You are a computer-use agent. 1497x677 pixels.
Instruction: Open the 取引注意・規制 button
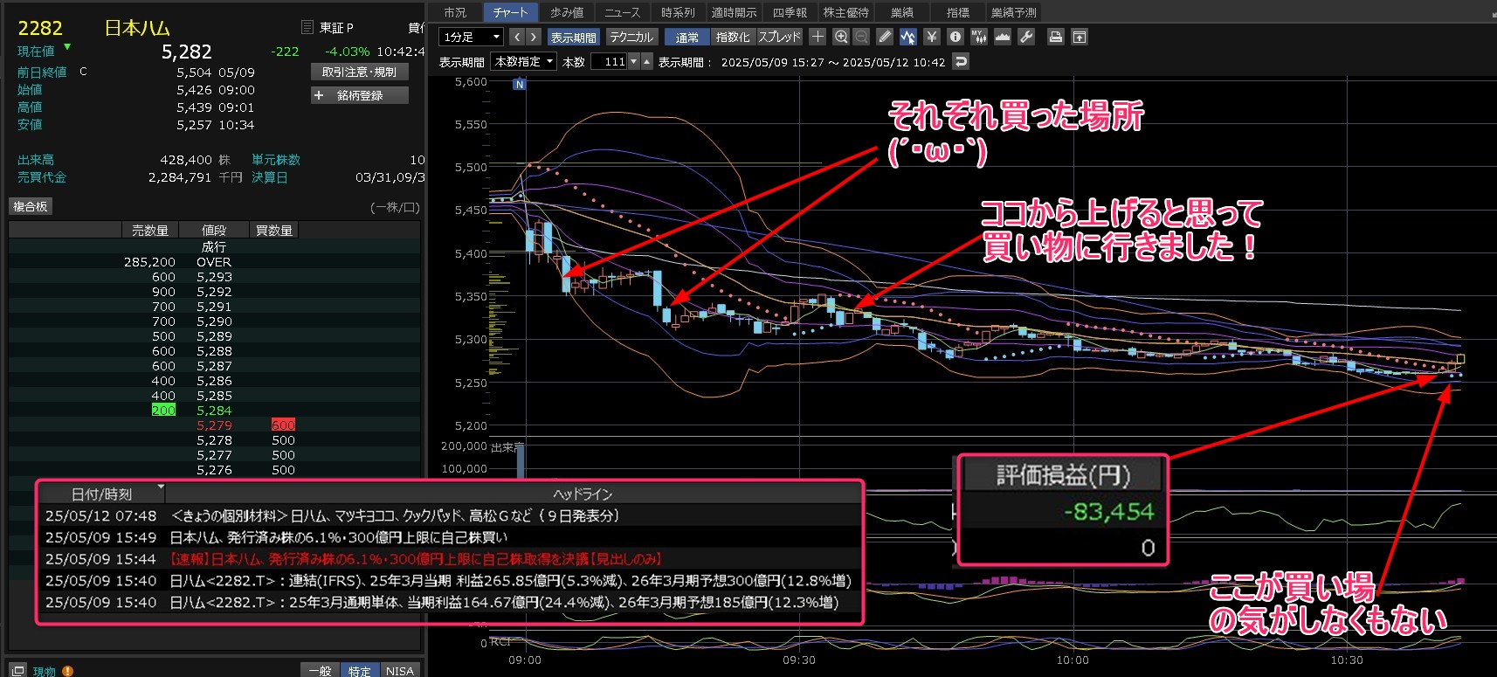(360, 72)
